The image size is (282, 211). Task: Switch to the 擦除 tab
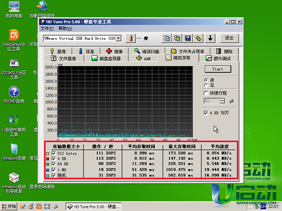click(224, 51)
